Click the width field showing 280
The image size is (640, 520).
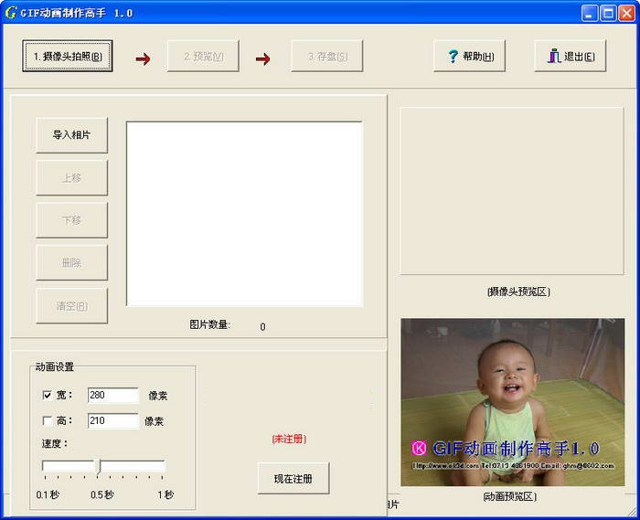click(112, 396)
